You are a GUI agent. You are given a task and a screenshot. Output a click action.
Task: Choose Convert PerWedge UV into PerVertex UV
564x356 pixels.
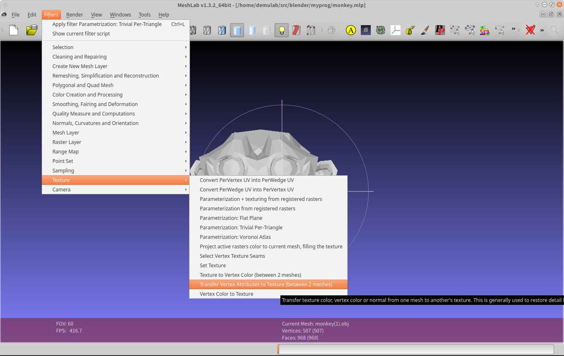point(268,189)
